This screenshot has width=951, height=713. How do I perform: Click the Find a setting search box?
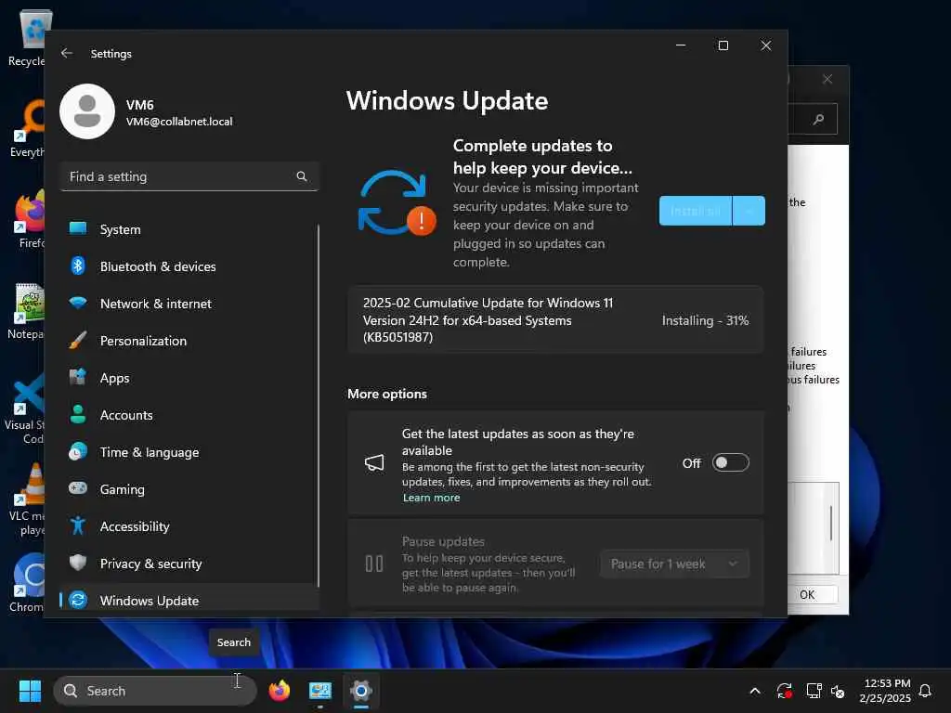click(189, 176)
